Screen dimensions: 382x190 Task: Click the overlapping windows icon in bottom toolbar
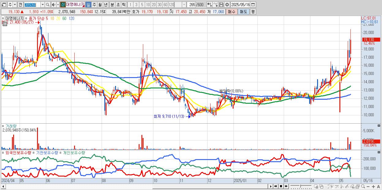321,187
